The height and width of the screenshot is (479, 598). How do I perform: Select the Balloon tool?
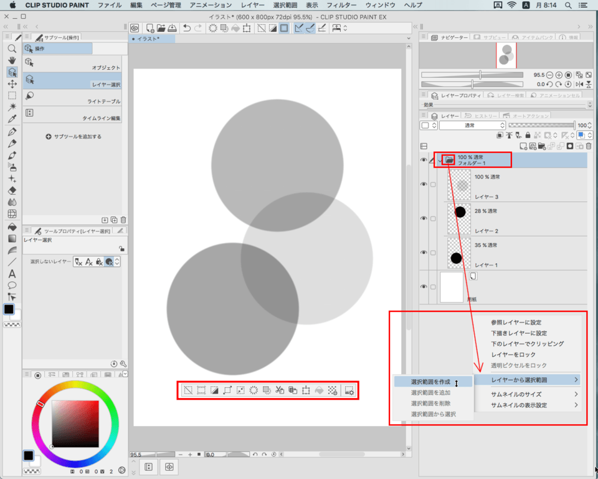click(12, 285)
